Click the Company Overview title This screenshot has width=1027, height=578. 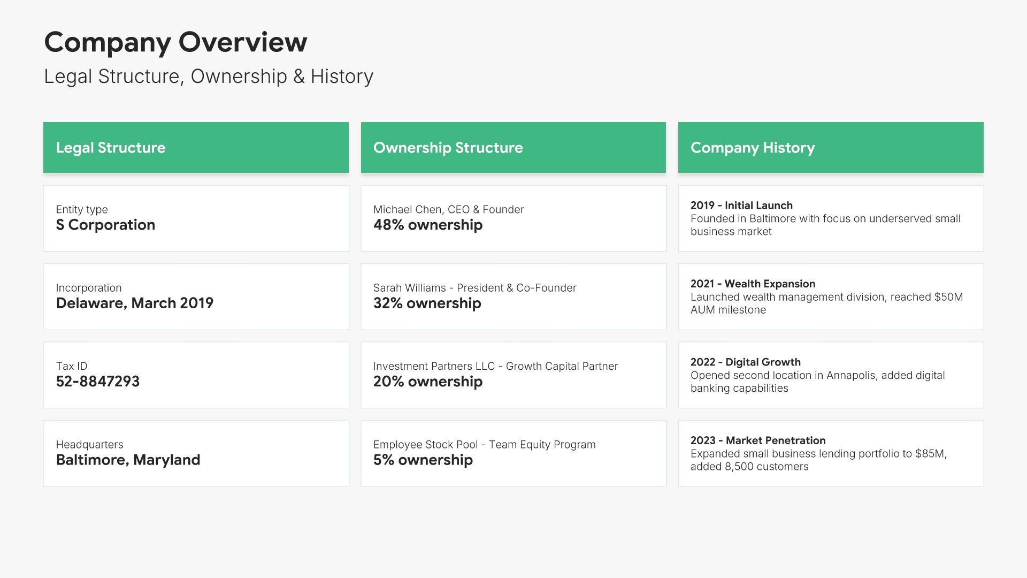pos(175,42)
